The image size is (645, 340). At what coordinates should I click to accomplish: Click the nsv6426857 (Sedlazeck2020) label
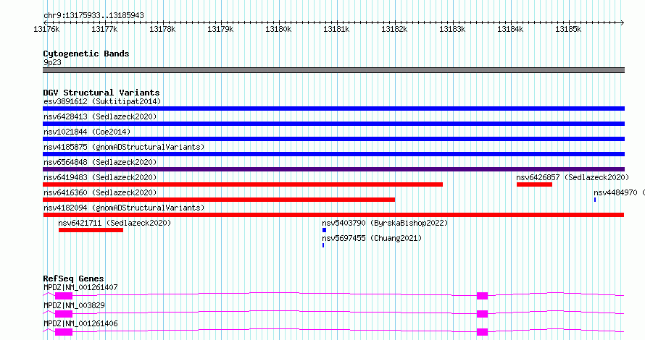tap(573, 177)
